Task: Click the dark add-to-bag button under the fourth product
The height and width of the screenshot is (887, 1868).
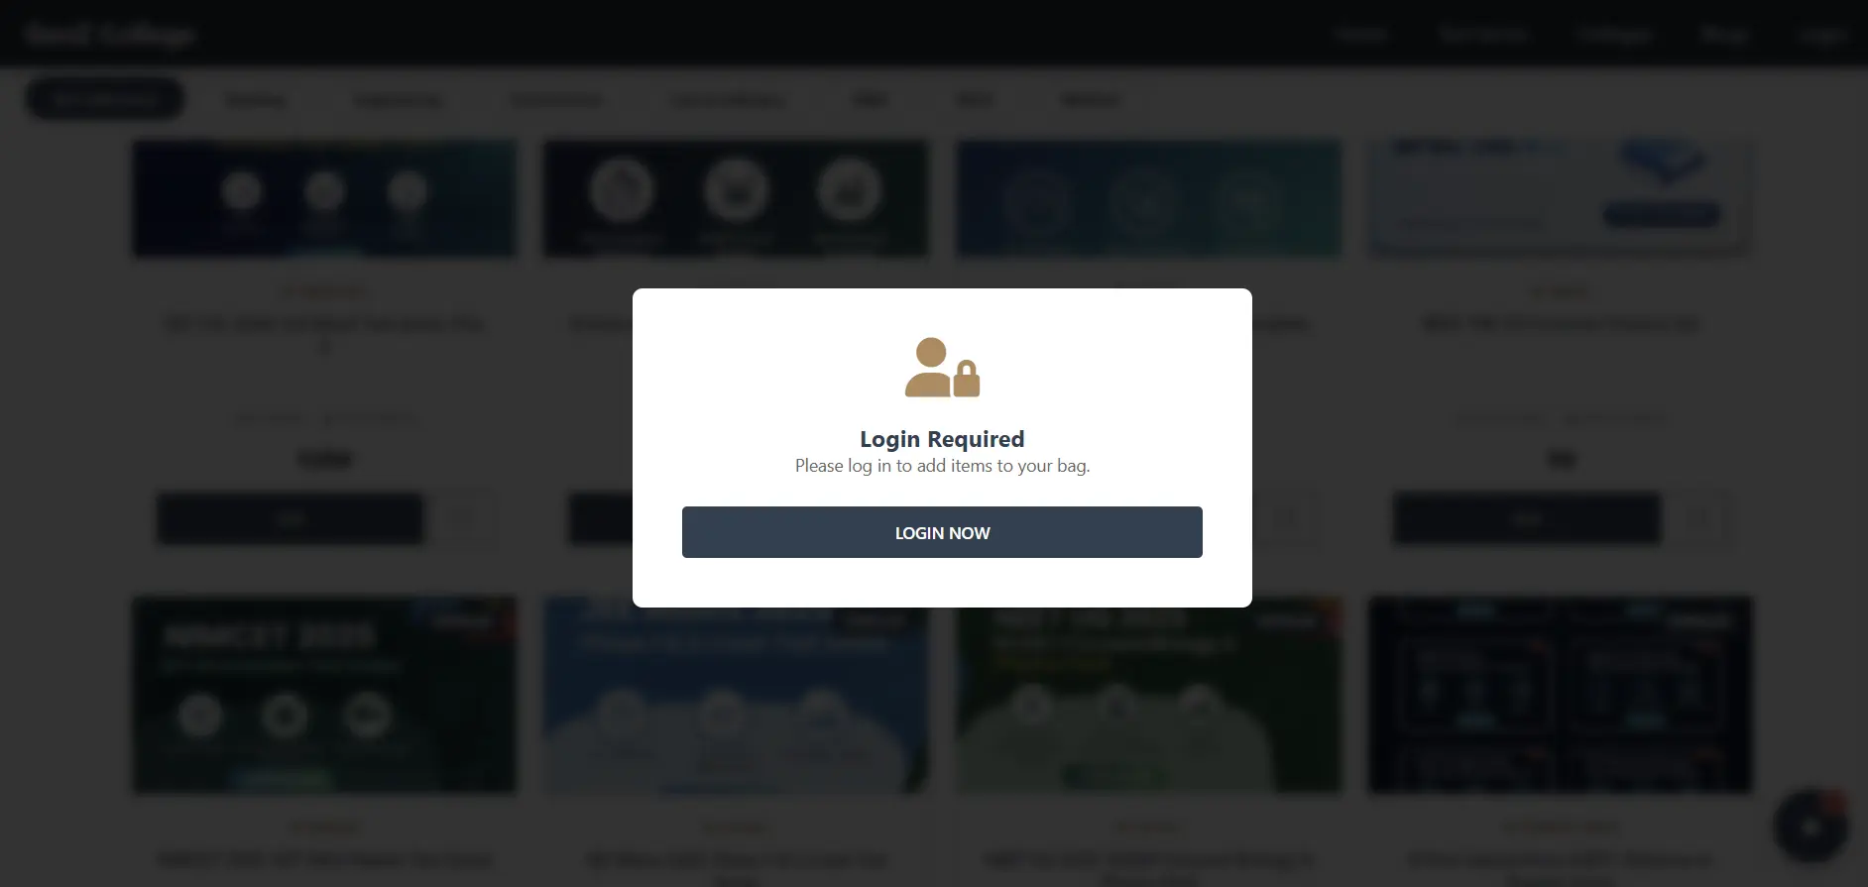Action: pos(1527,518)
